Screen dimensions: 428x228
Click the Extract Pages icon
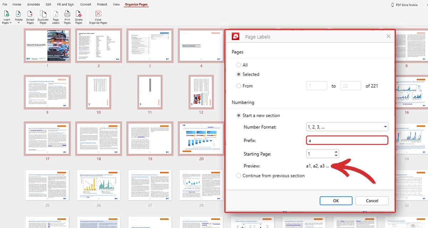coord(30,14)
